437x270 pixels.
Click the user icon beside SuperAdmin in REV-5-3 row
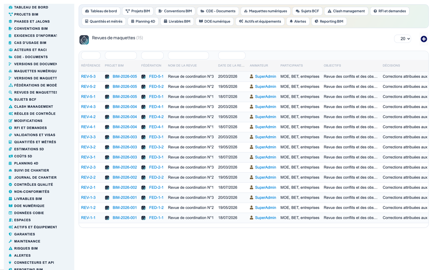tap(251, 77)
